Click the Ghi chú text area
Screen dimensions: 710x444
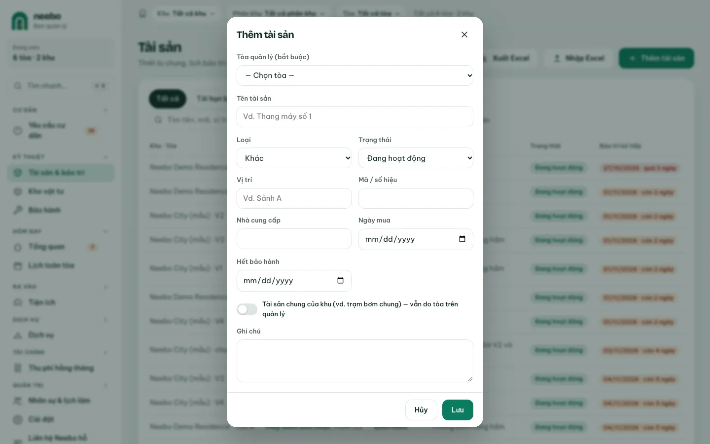355,361
